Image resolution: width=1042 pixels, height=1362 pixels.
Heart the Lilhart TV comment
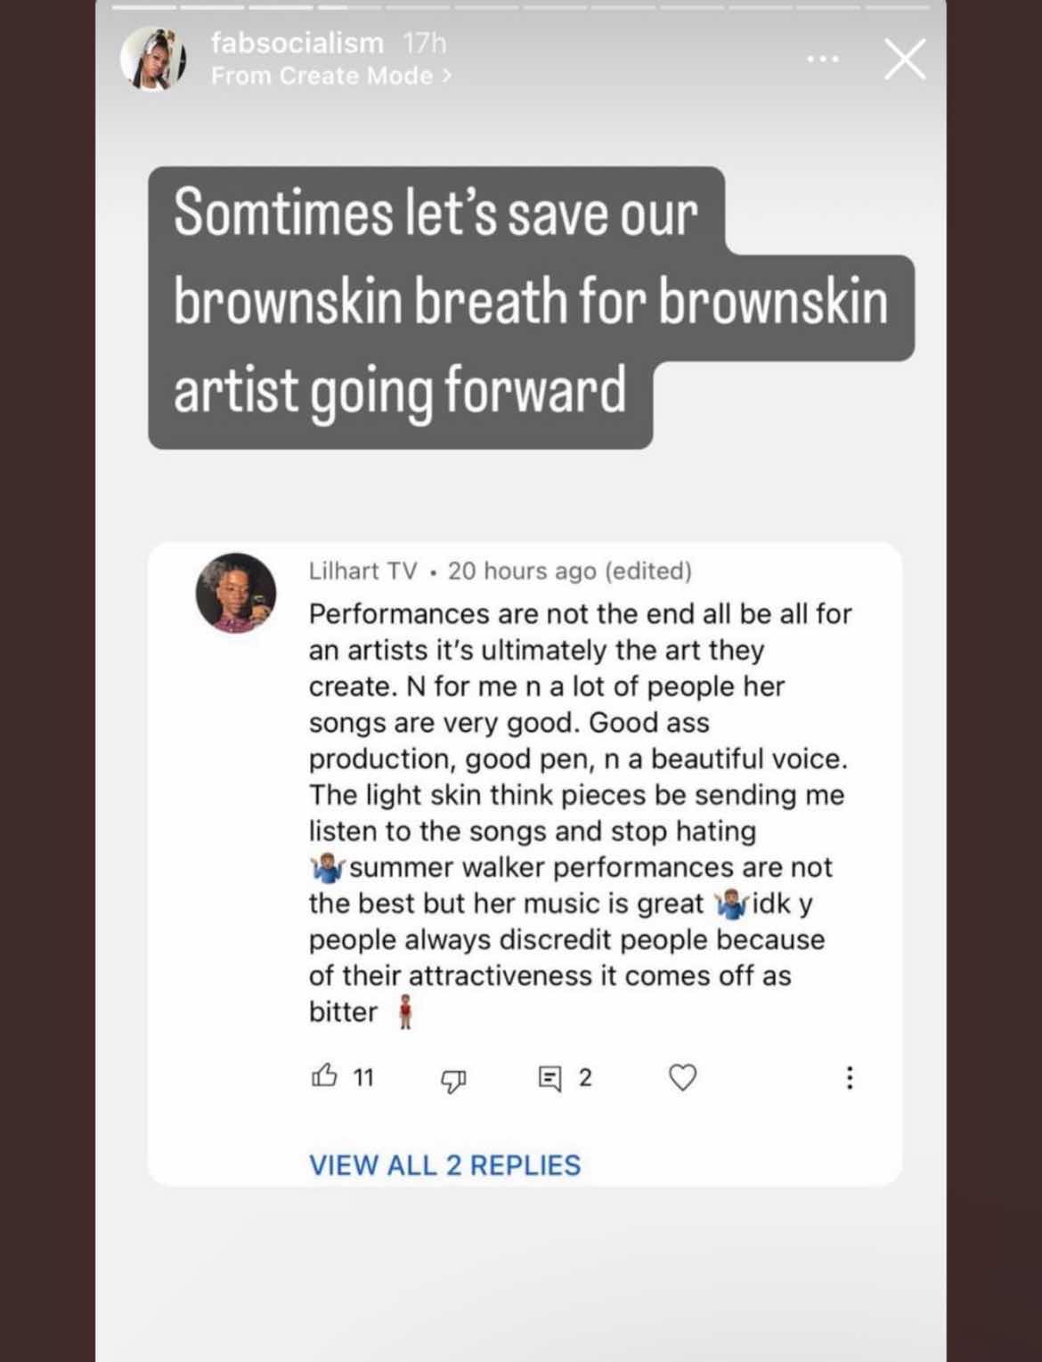click(682, 1078)
